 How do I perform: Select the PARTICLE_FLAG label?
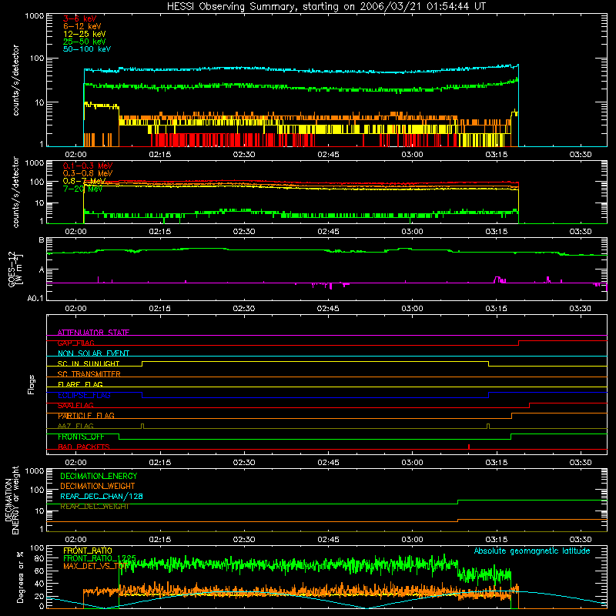pyautogui.click(x=86, y=416)
